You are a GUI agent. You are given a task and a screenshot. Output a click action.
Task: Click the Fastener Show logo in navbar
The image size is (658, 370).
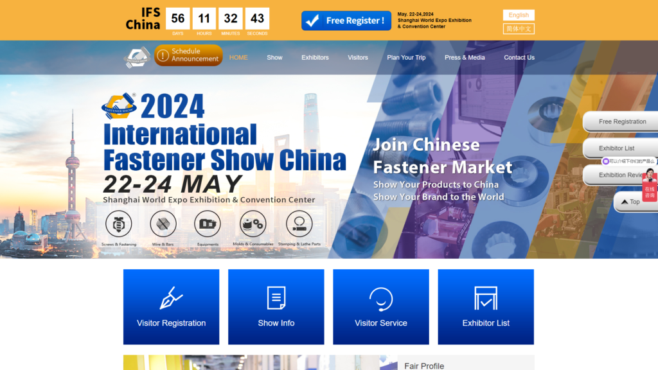[137, 57]
